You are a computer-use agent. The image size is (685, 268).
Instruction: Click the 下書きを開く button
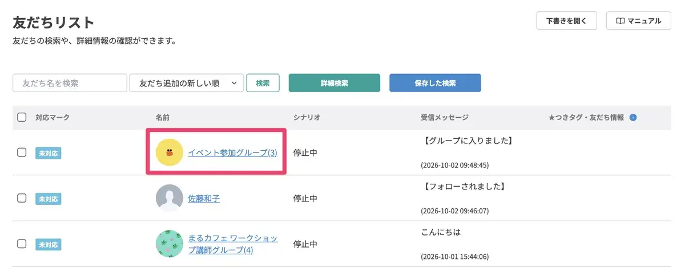(567, 21)
